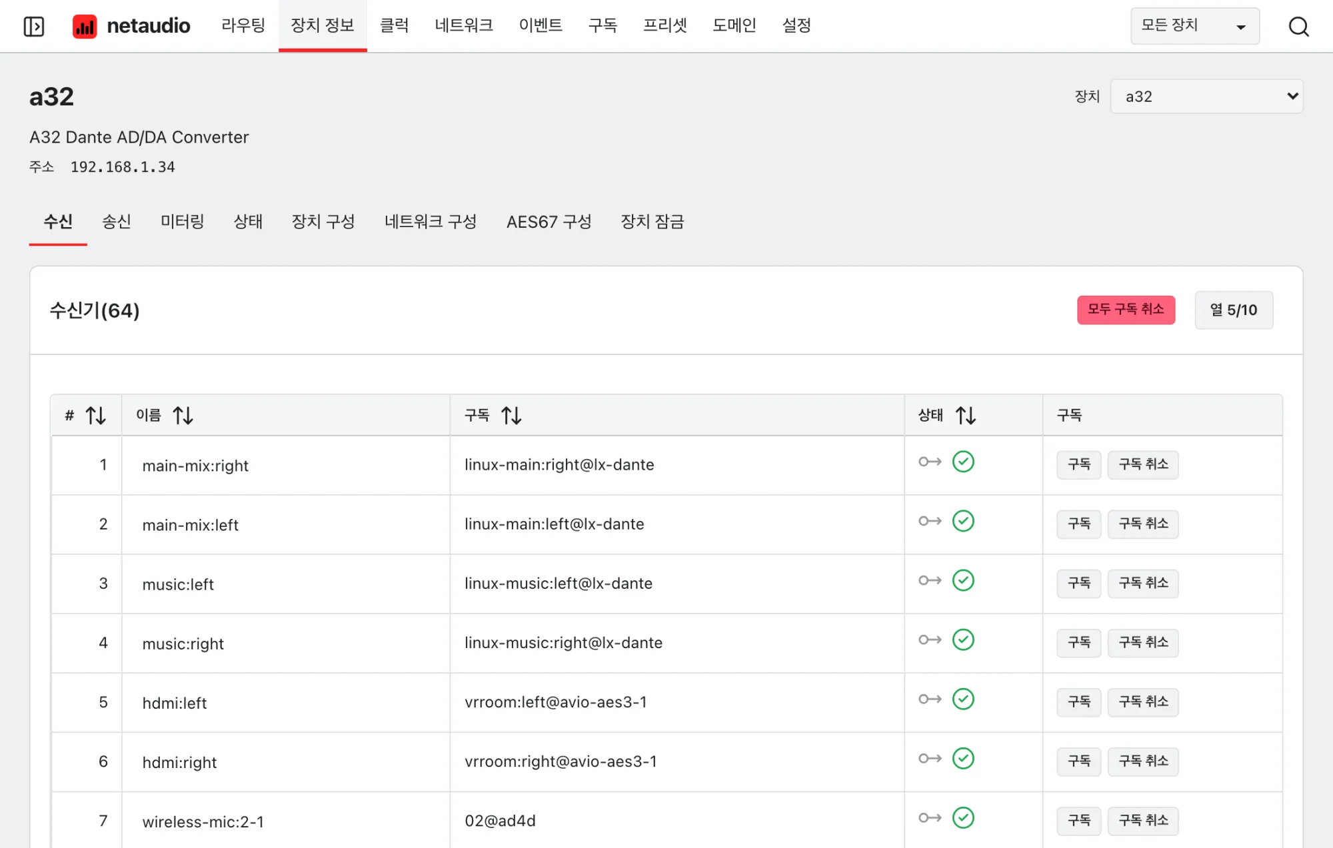1333x848 pixels.
Task: Sort by the # column arrows
Action: (96, 416)
